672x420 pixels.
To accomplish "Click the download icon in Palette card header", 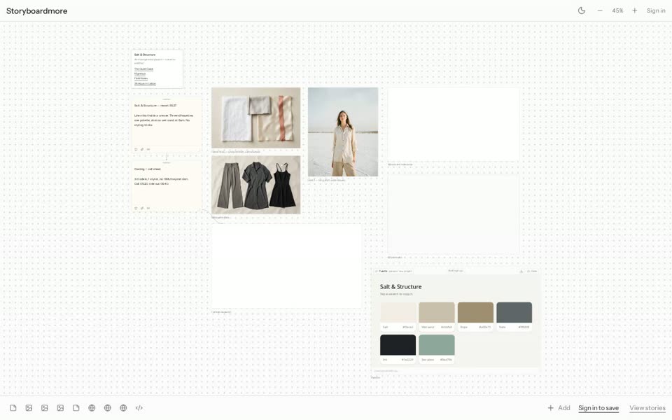I will (521, 272).
